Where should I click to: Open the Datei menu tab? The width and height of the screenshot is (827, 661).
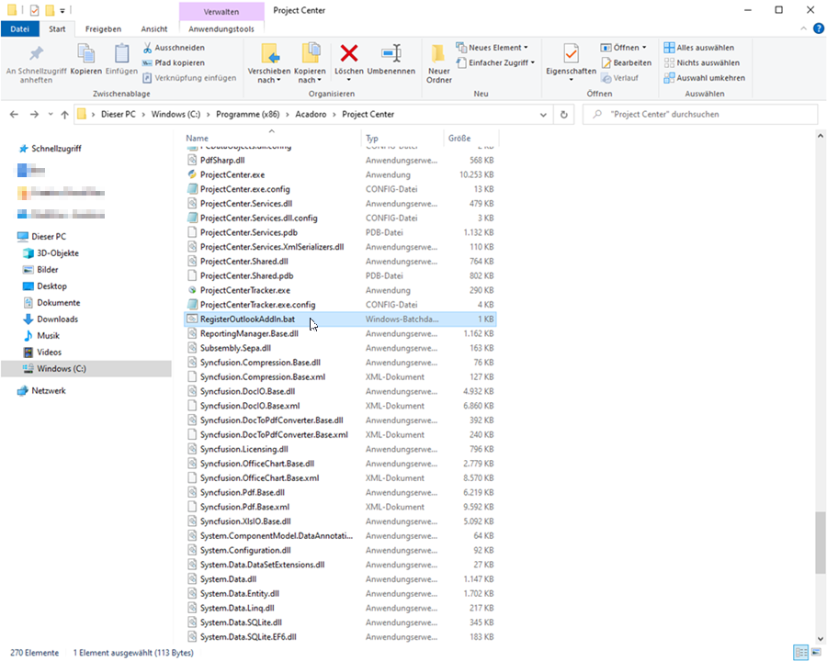[x=20, y=28]
